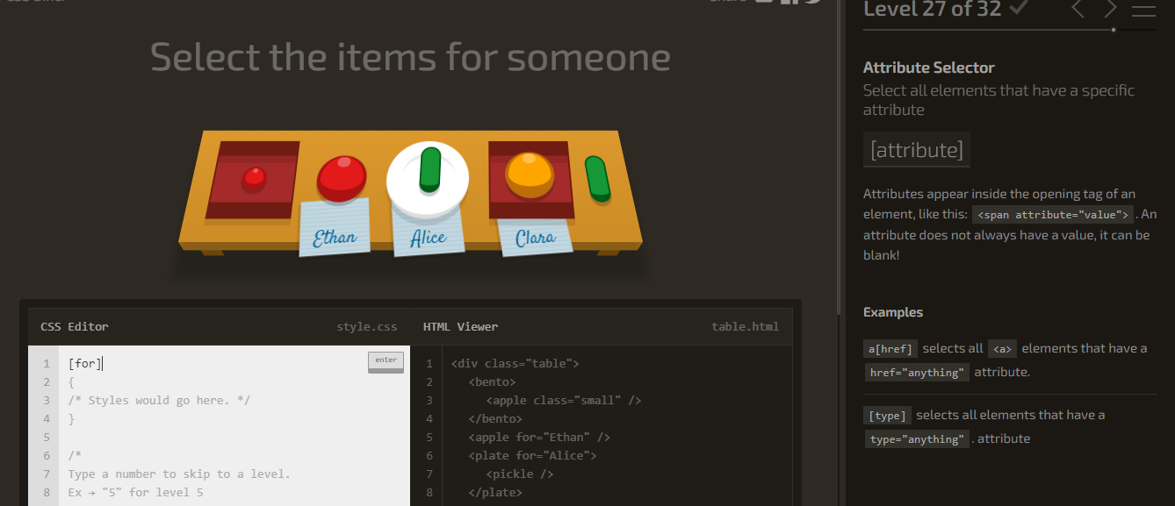Click the level completed checkmark

(1019, 8)
